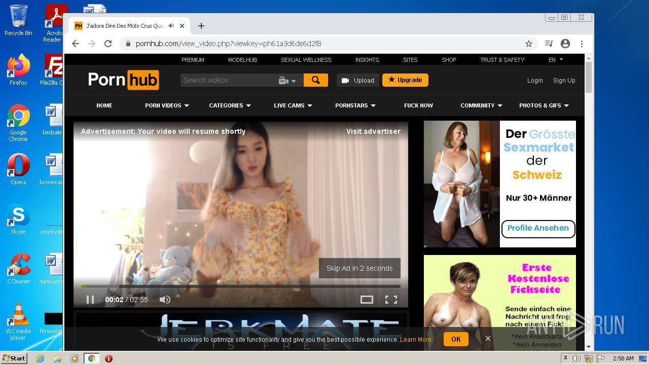The image size is (649, 365).
Task: Select the Firefox desktop icon
Action: click(18, 70)
